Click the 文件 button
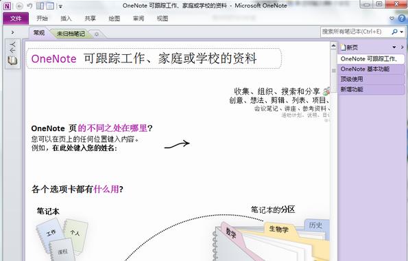 (16, 19)
